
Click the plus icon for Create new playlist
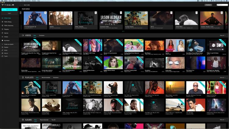[2, 44]
